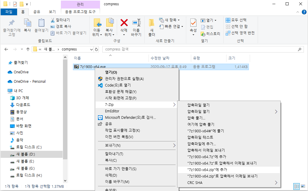Select OneDrive - Personal in sidebar

click(29, 82)
